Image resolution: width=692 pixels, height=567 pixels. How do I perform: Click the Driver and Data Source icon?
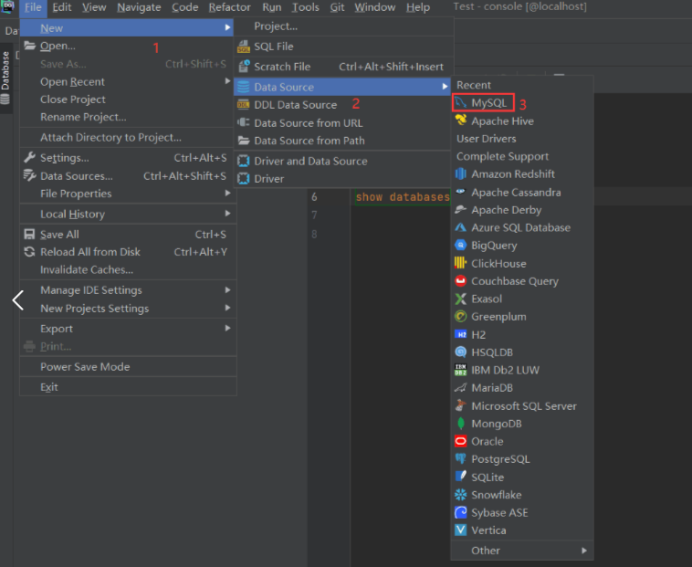pyautogui.click(x=243, y=161)
